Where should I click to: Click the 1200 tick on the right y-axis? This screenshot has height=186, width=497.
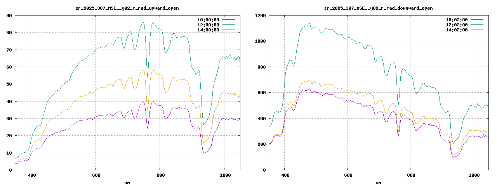click(260, 15)
